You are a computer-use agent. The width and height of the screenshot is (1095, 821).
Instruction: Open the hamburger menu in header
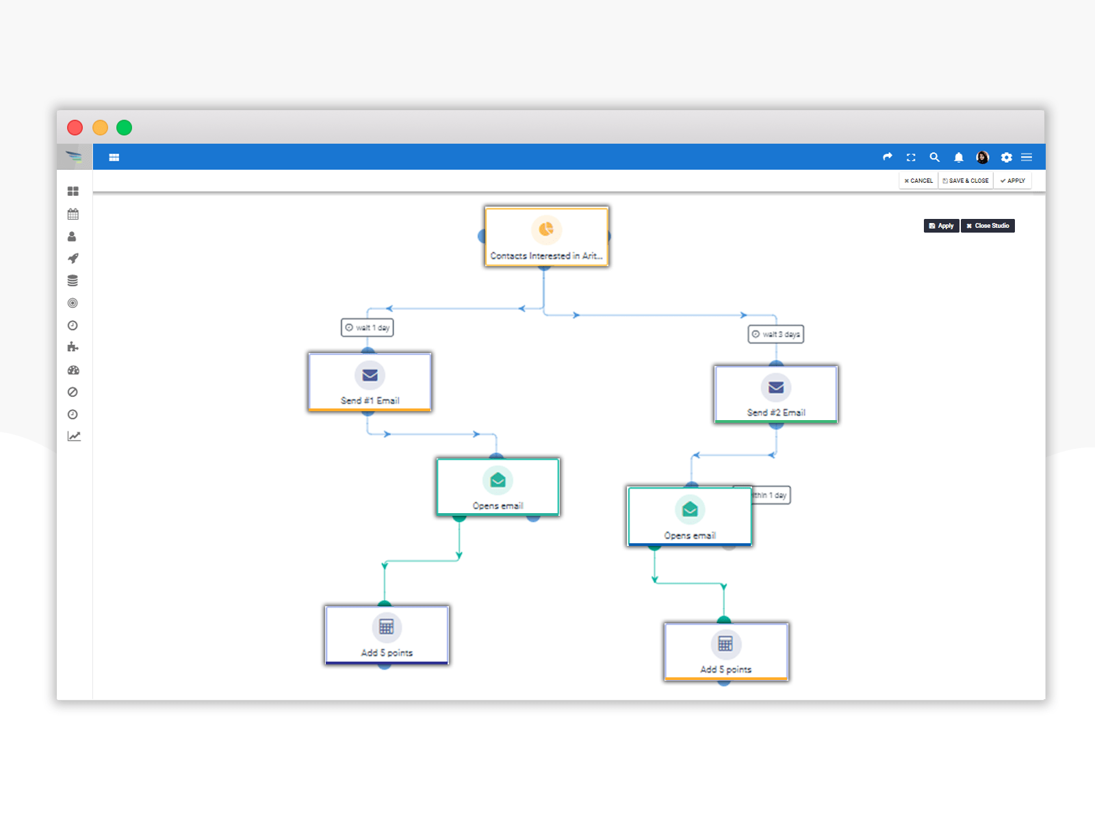click(x=1027, y=157)
